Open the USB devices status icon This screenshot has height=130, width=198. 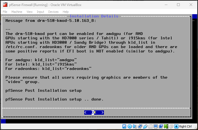145,126
